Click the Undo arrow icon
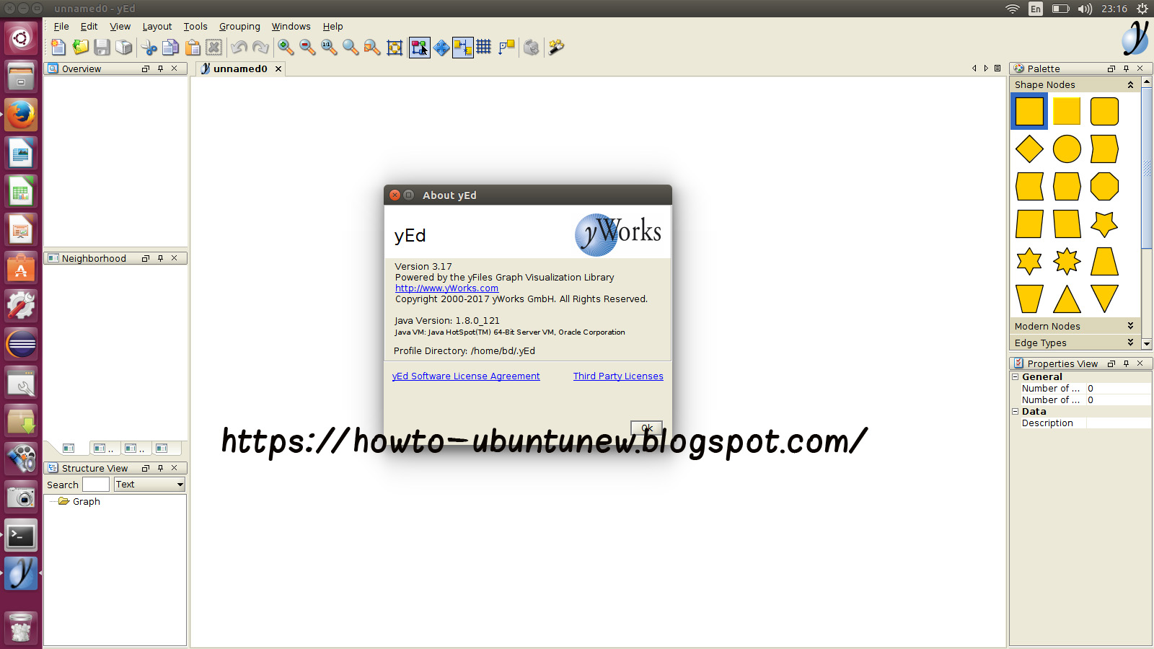 pos(239,48)
